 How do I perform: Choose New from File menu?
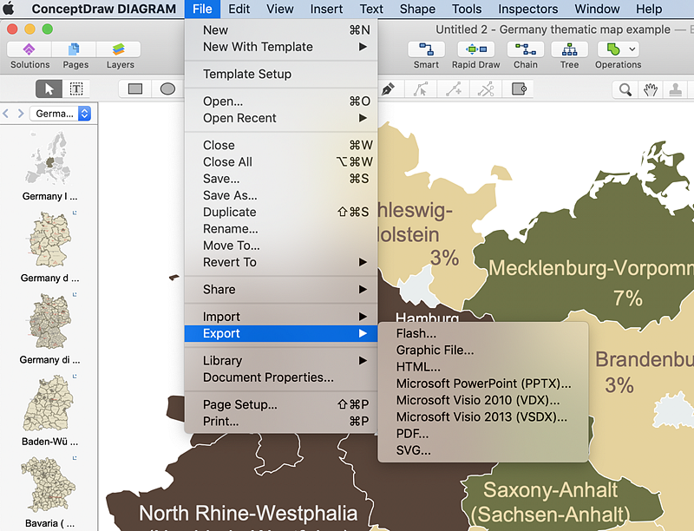281,30
